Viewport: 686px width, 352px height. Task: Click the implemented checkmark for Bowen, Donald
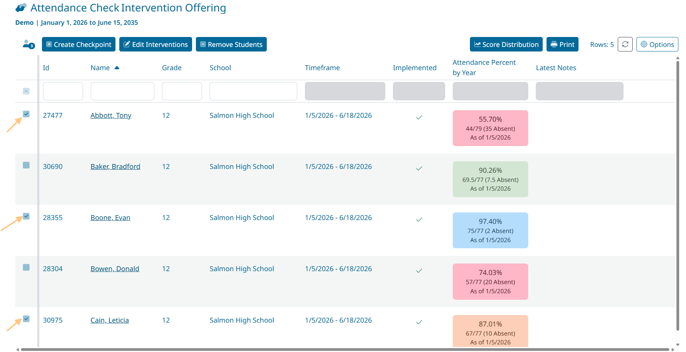pyautogui.click(x=419, y=270)
